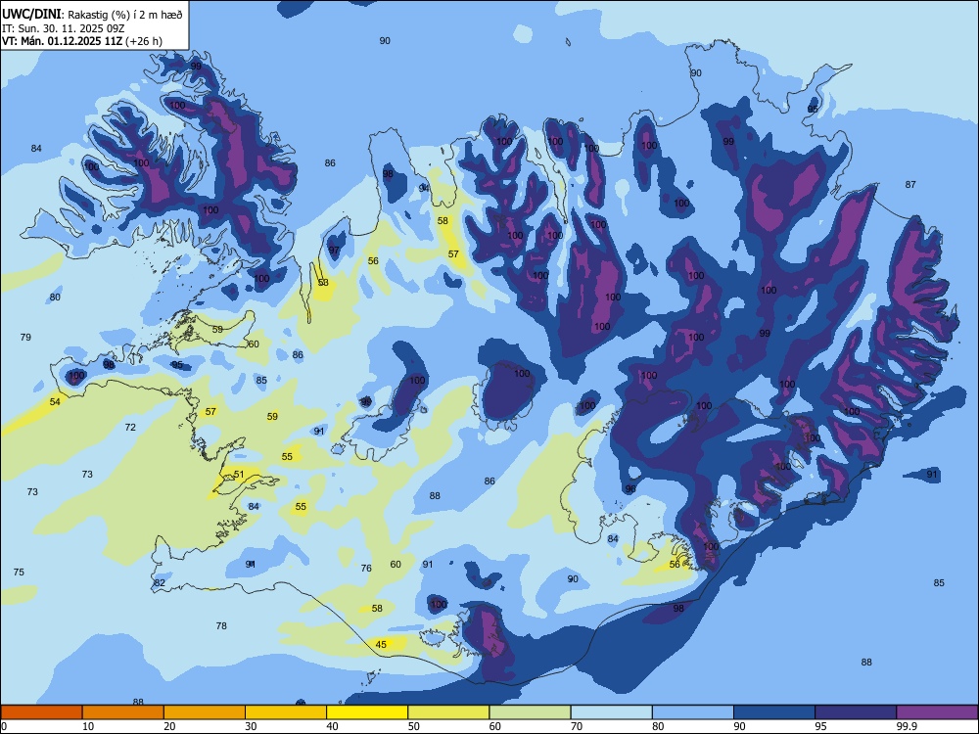This screenshot has width=979, height=734.
Task: Select the 30–40 golden legend swatch
Action: (x=286, y=712)
